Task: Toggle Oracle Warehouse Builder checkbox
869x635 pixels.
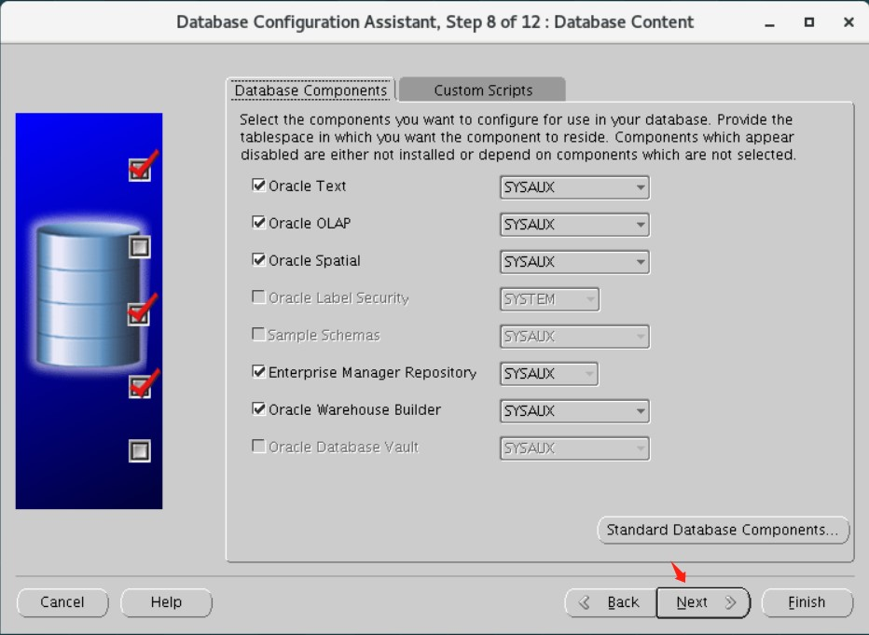Action: (259, 408)
